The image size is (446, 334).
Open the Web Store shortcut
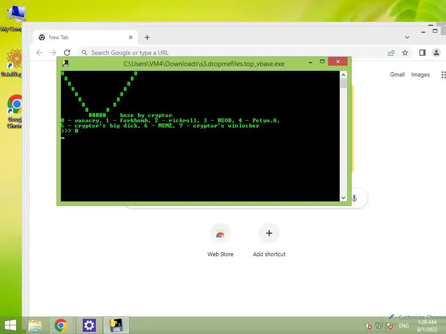(220, 240)
